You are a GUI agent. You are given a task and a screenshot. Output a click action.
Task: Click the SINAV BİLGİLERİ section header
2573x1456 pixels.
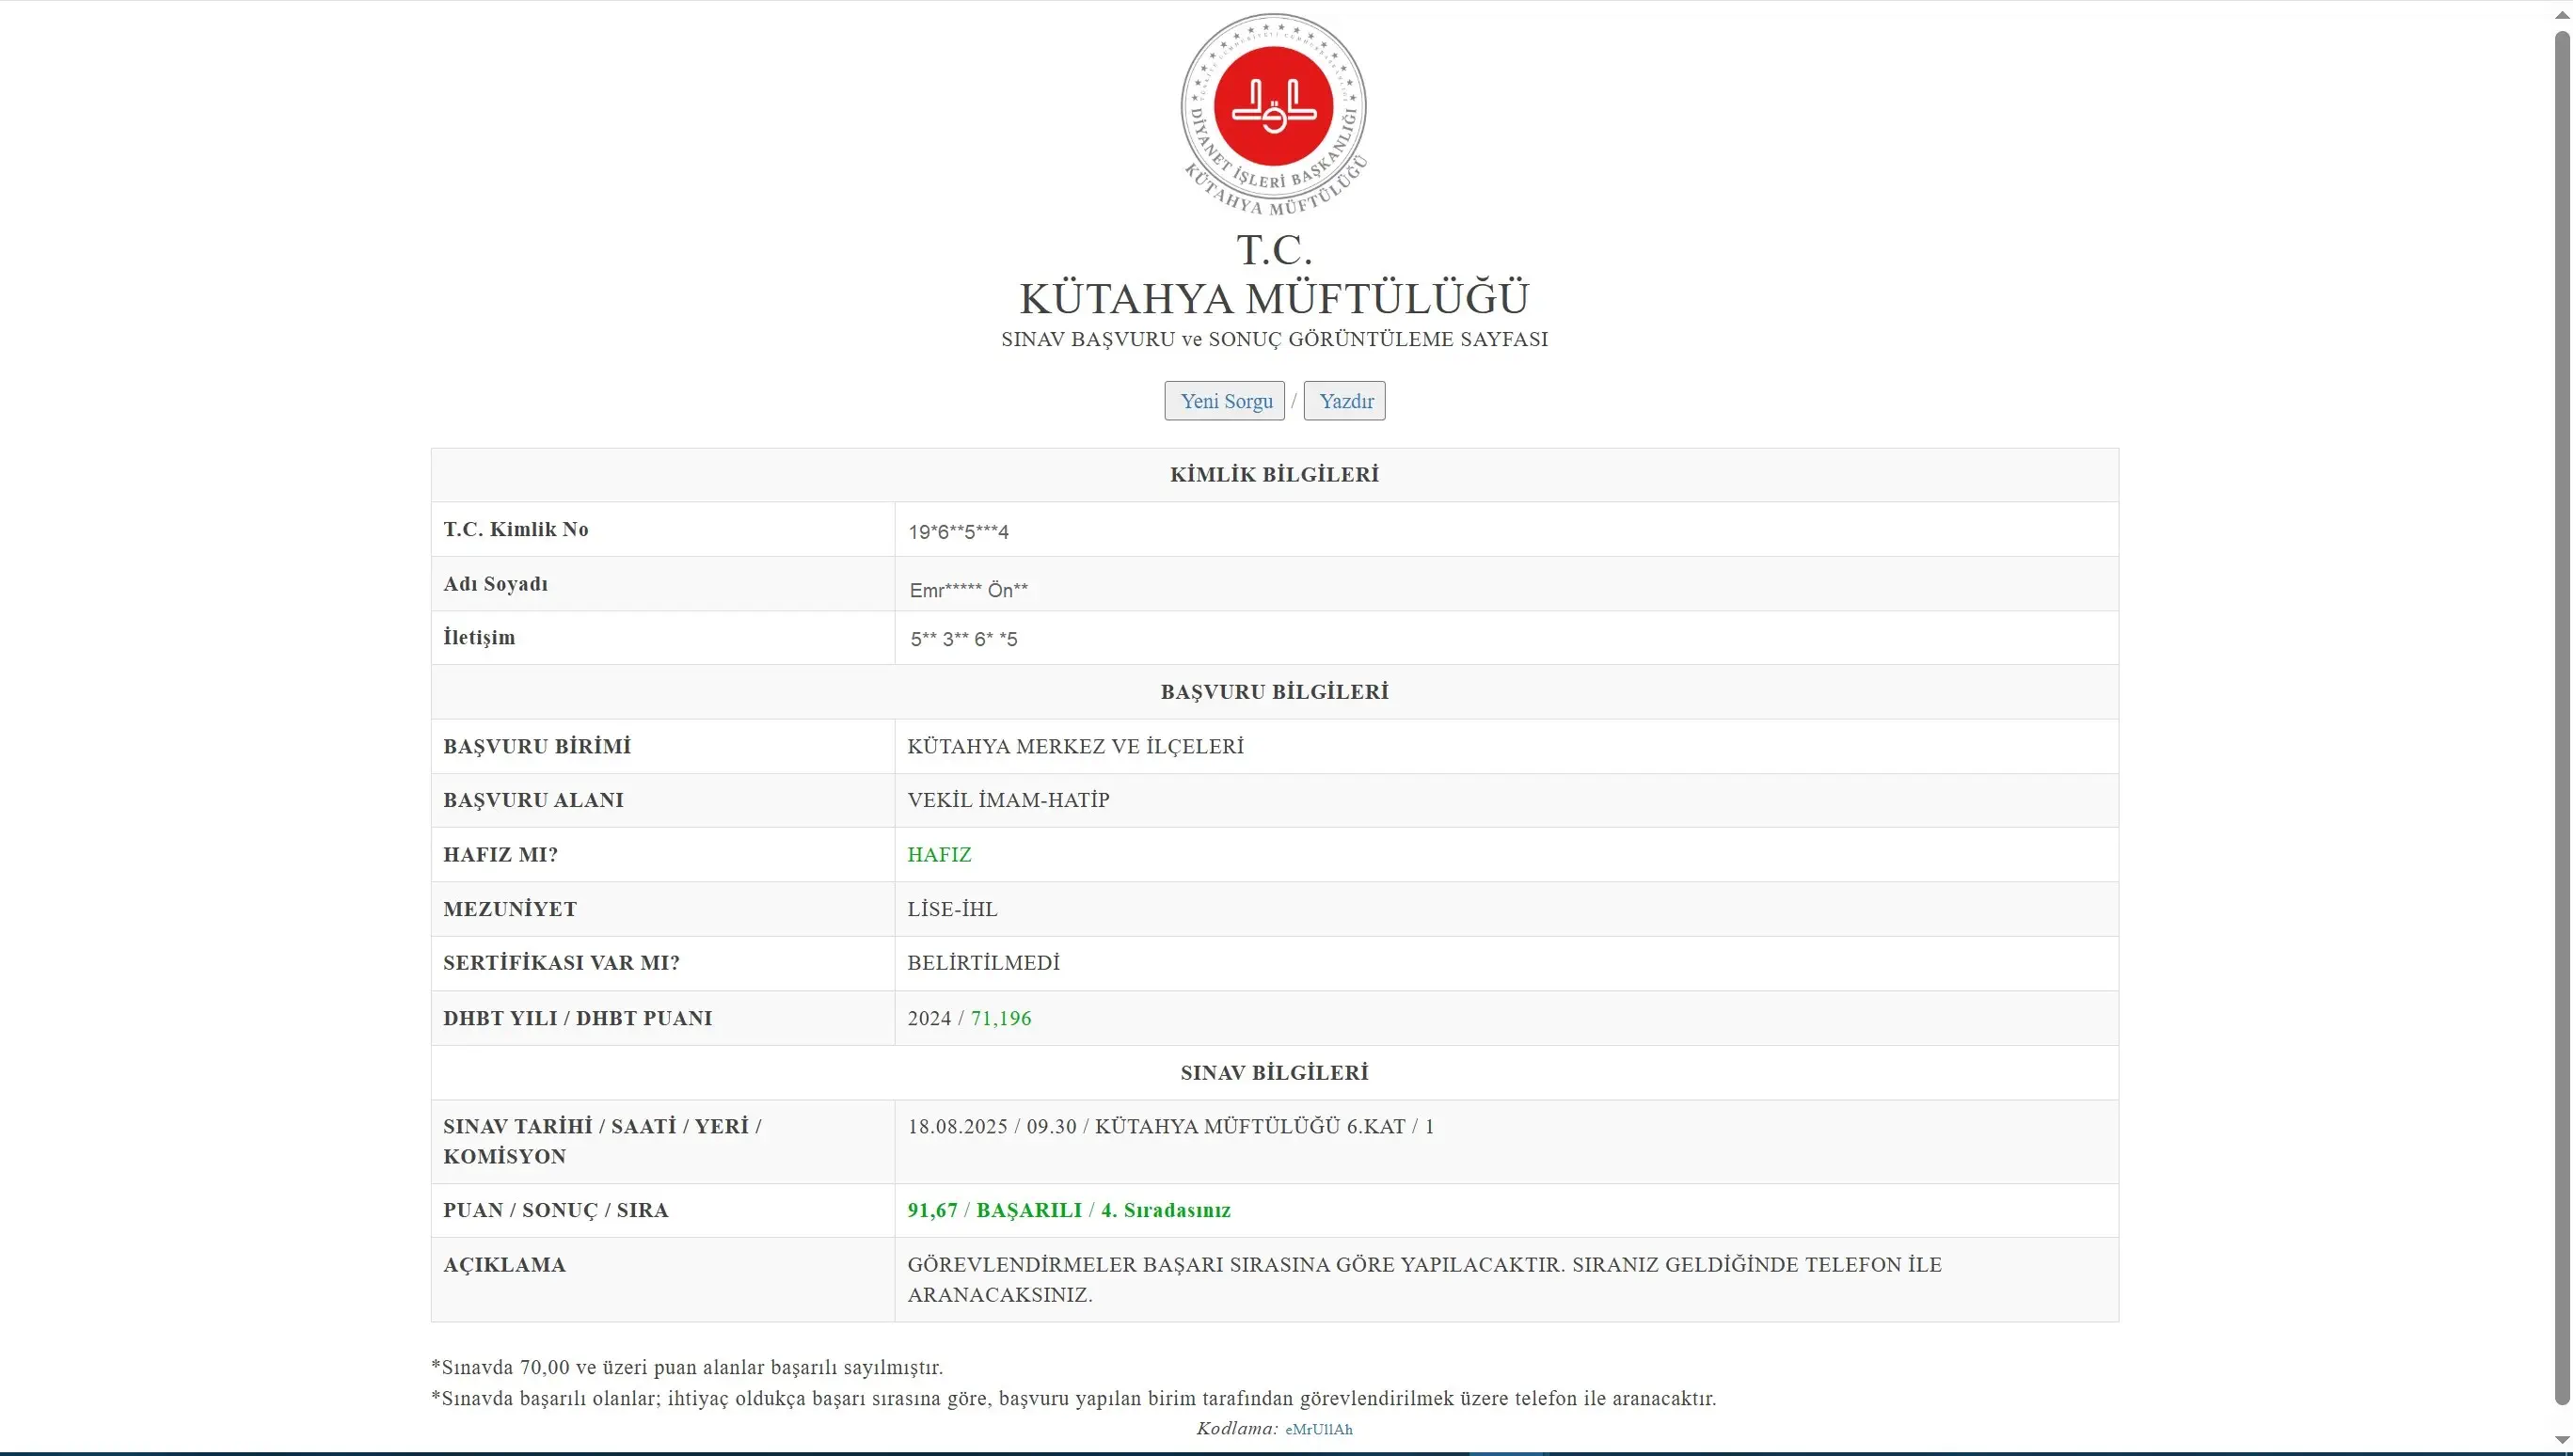tap(1273, 1073)
